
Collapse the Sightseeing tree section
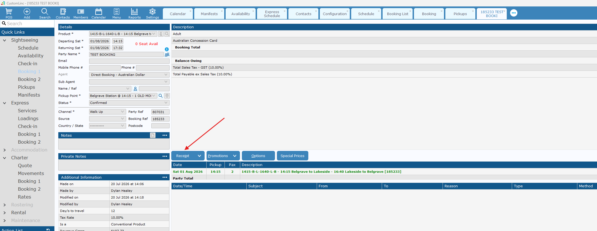[x=4, y=40]
